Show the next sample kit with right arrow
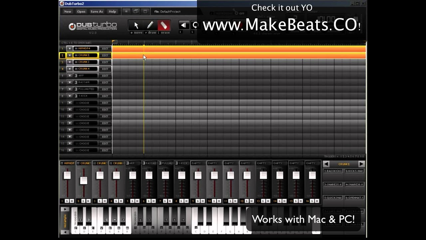 click(x=361, y=164)
